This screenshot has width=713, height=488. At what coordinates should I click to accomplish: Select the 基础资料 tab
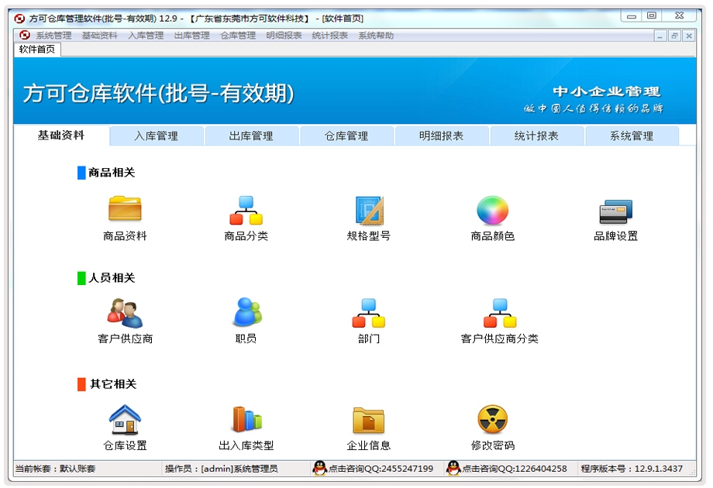pos(61,135)
